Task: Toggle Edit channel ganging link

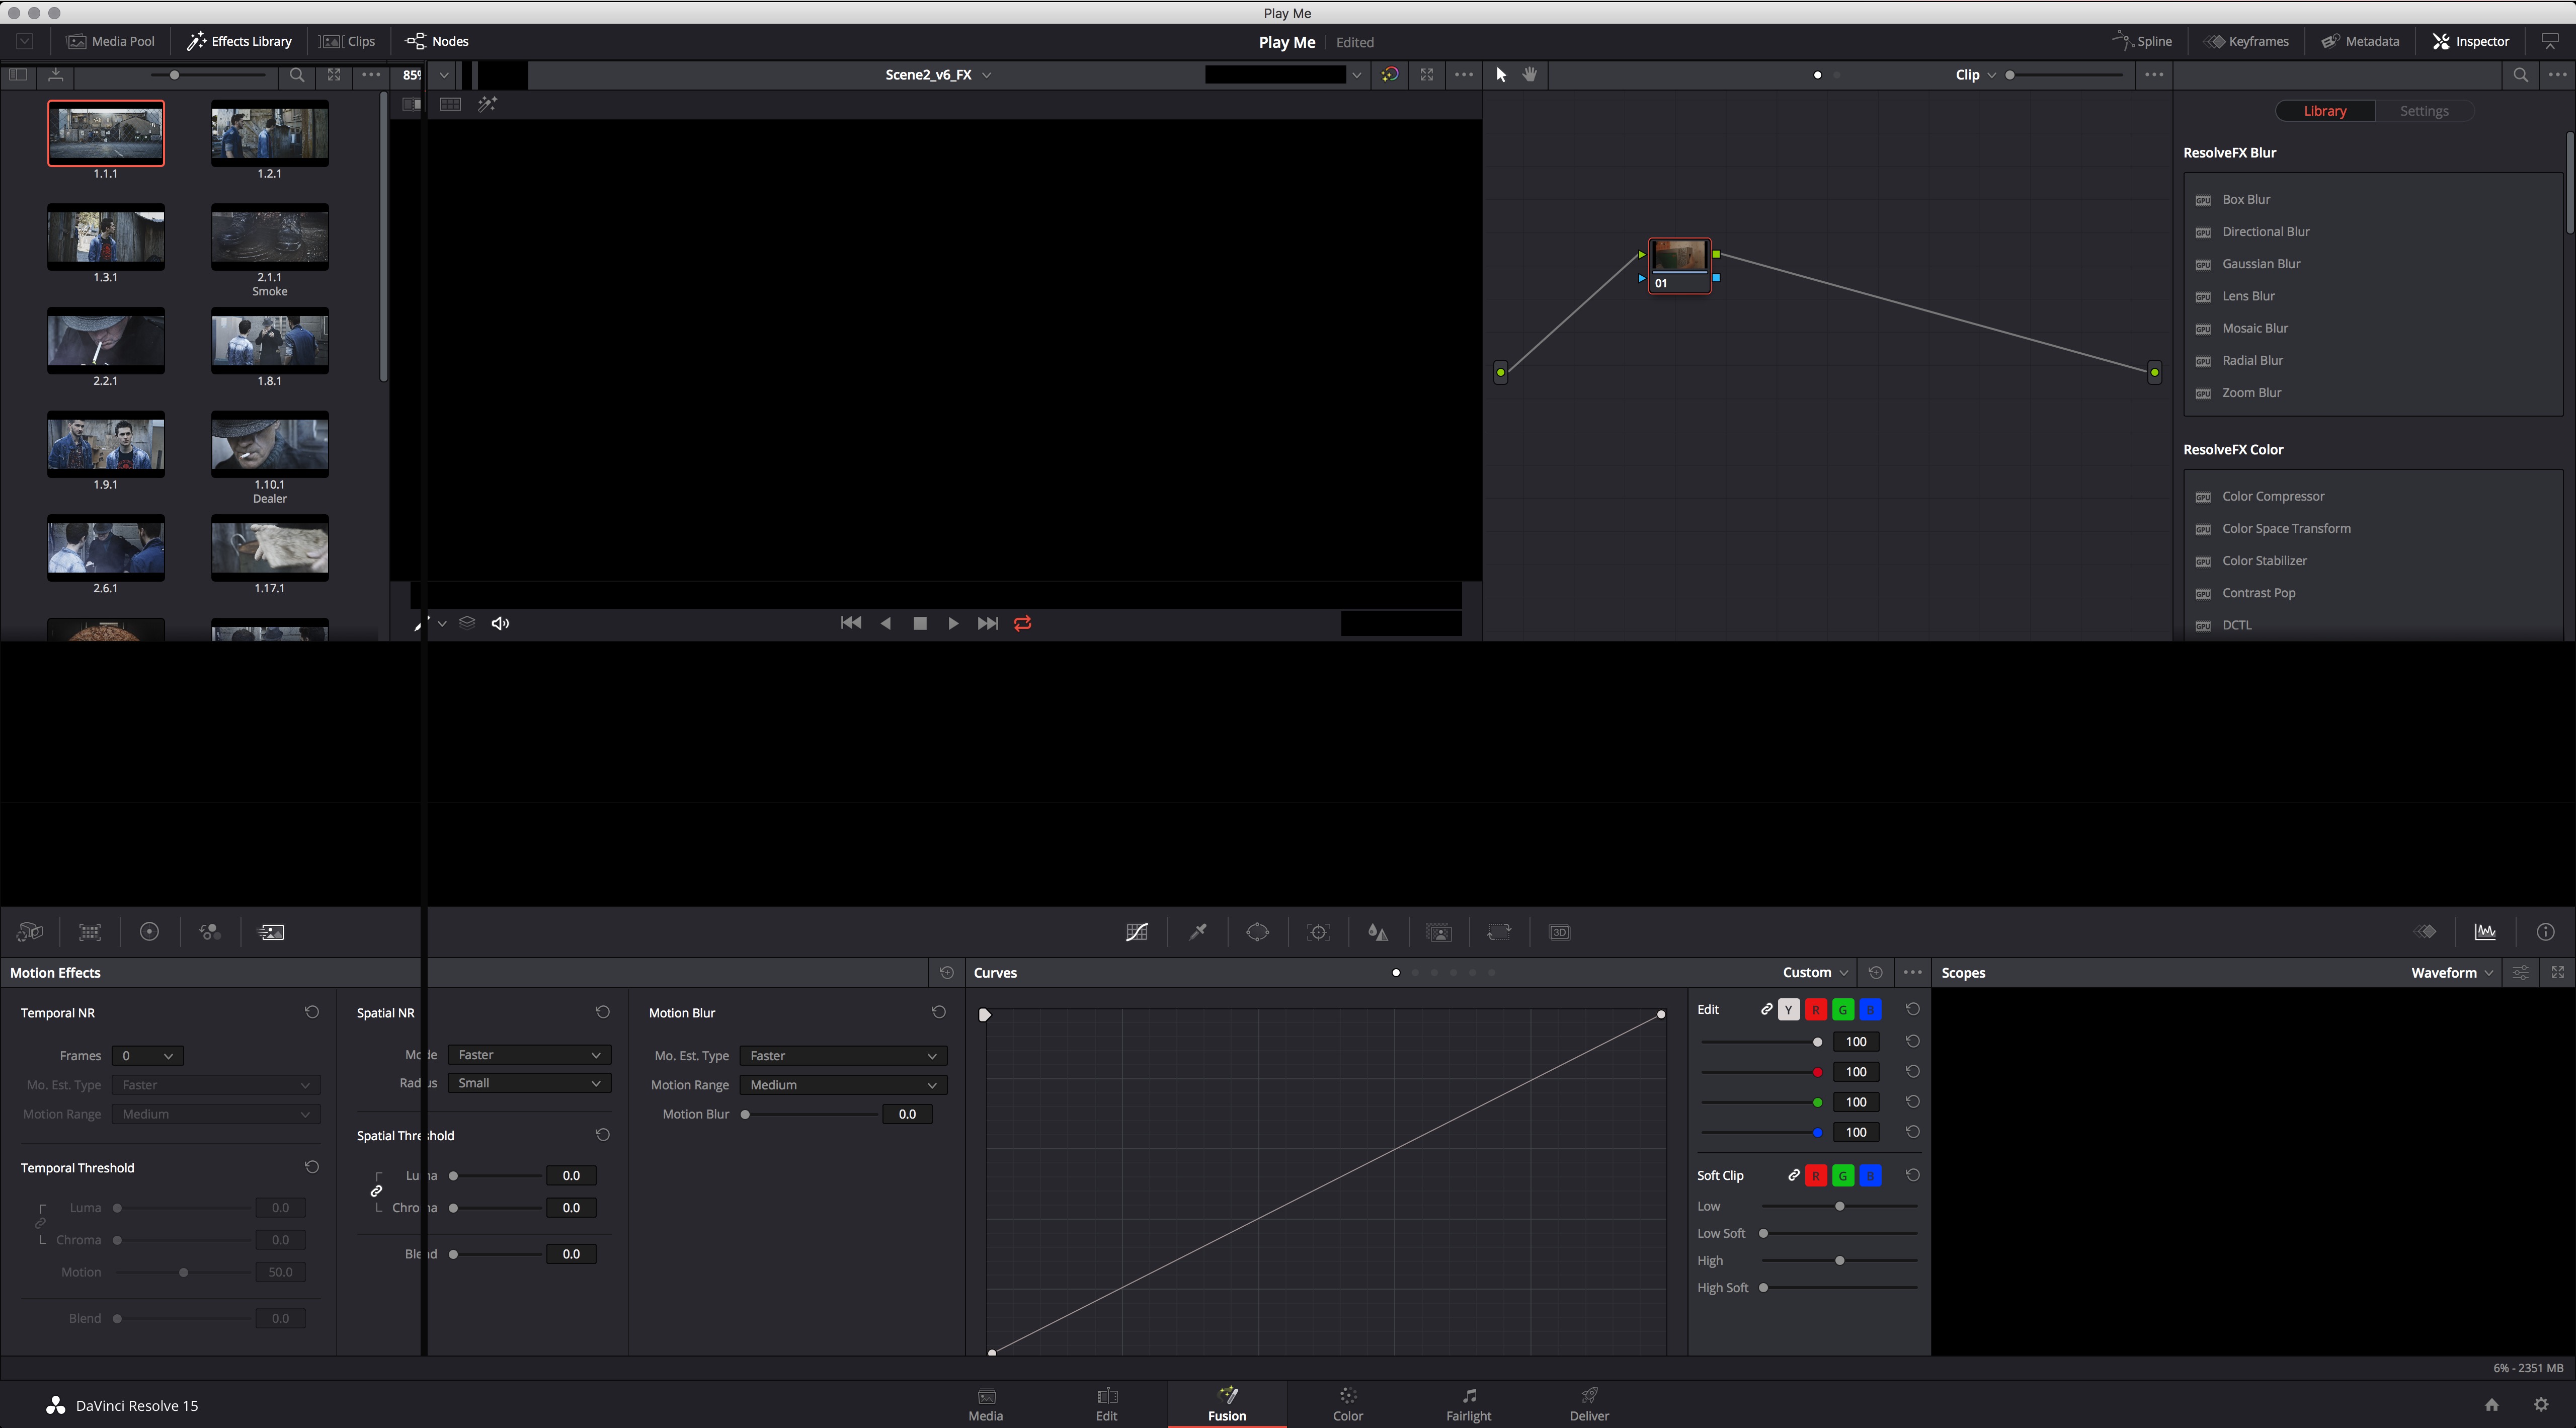Action: pos(1767,1010)
